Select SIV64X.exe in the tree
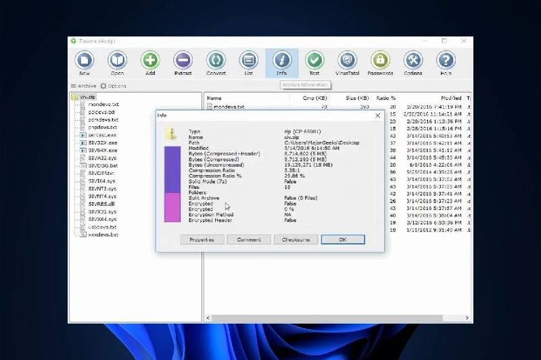541x360 pixels. (x=103, y=150)
